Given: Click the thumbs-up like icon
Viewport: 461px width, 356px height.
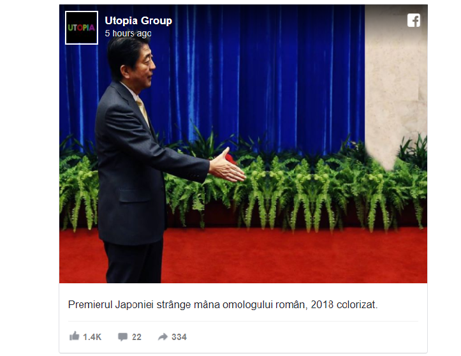Looking at the screenshot, I should [75, 336].
